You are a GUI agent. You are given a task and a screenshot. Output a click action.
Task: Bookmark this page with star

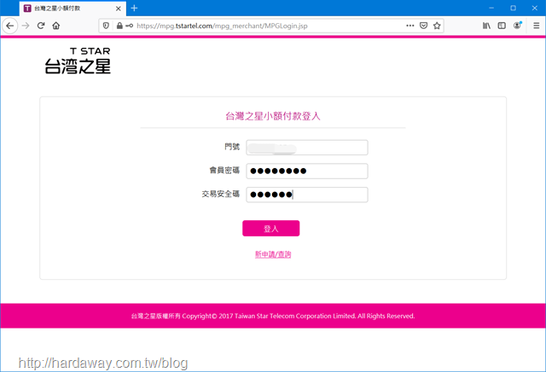click(437, 26)
